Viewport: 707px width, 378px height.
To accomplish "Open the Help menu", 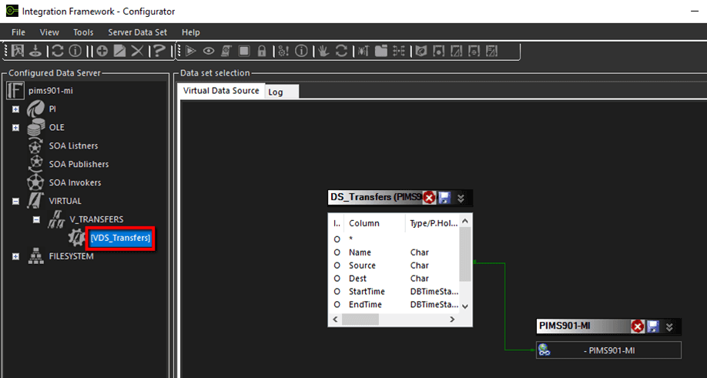I will click(191, 32).
